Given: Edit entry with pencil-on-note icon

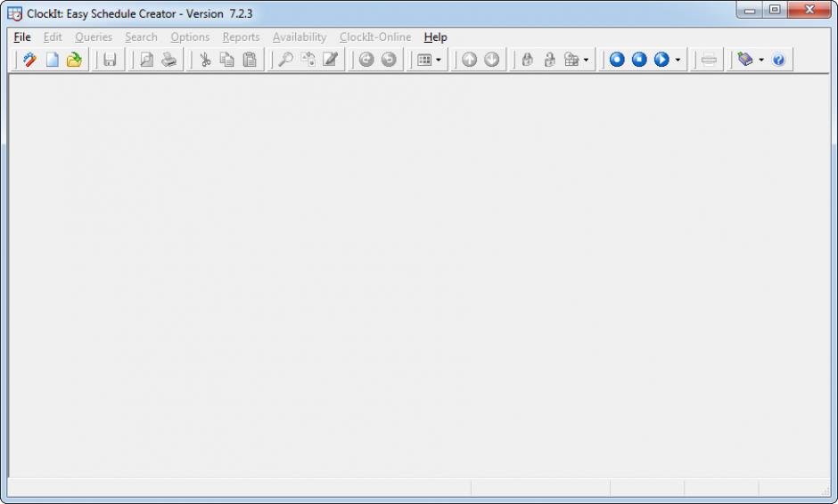Looking at the screenshot, I should click(x=330, y=60).
